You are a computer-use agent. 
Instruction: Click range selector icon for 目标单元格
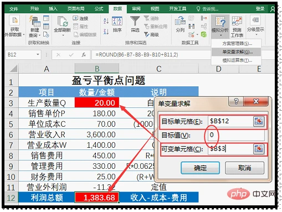[x=259, y=121]
